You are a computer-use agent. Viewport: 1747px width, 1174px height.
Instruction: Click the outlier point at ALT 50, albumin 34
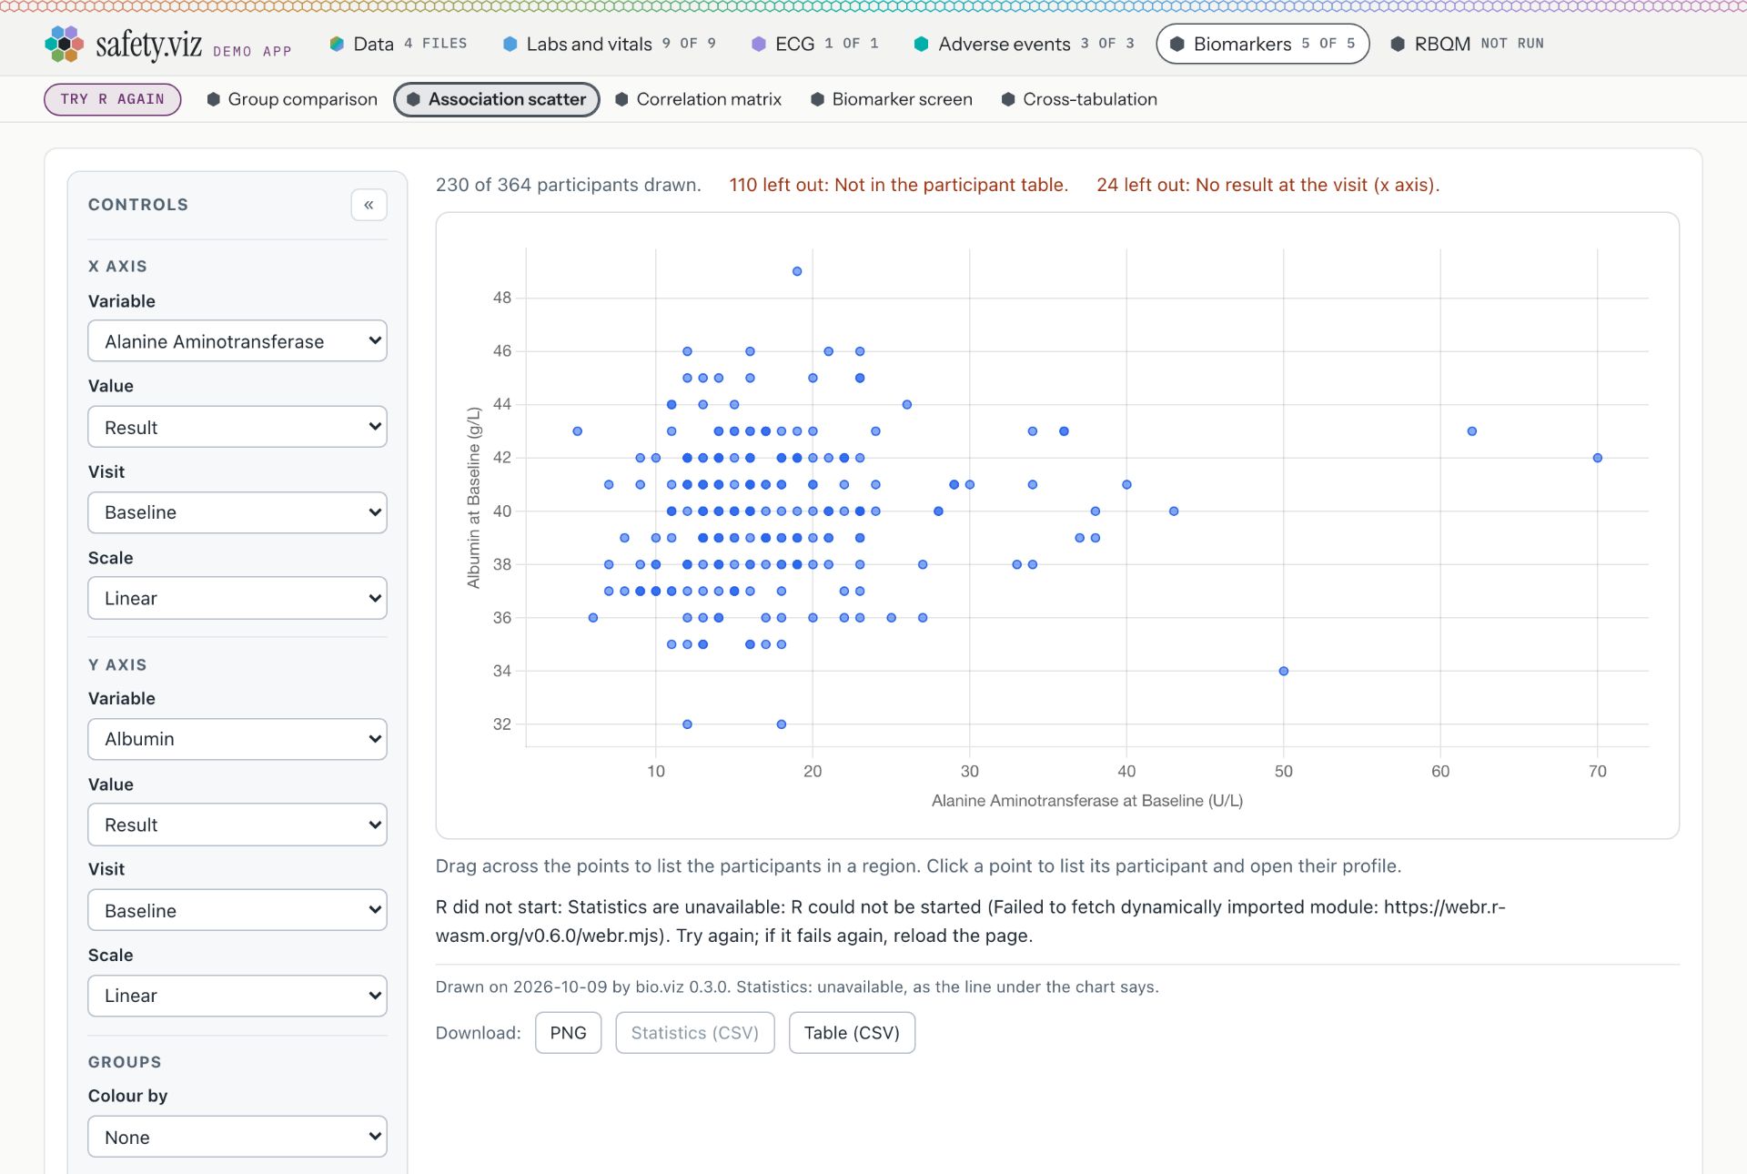click(1284, 671)
